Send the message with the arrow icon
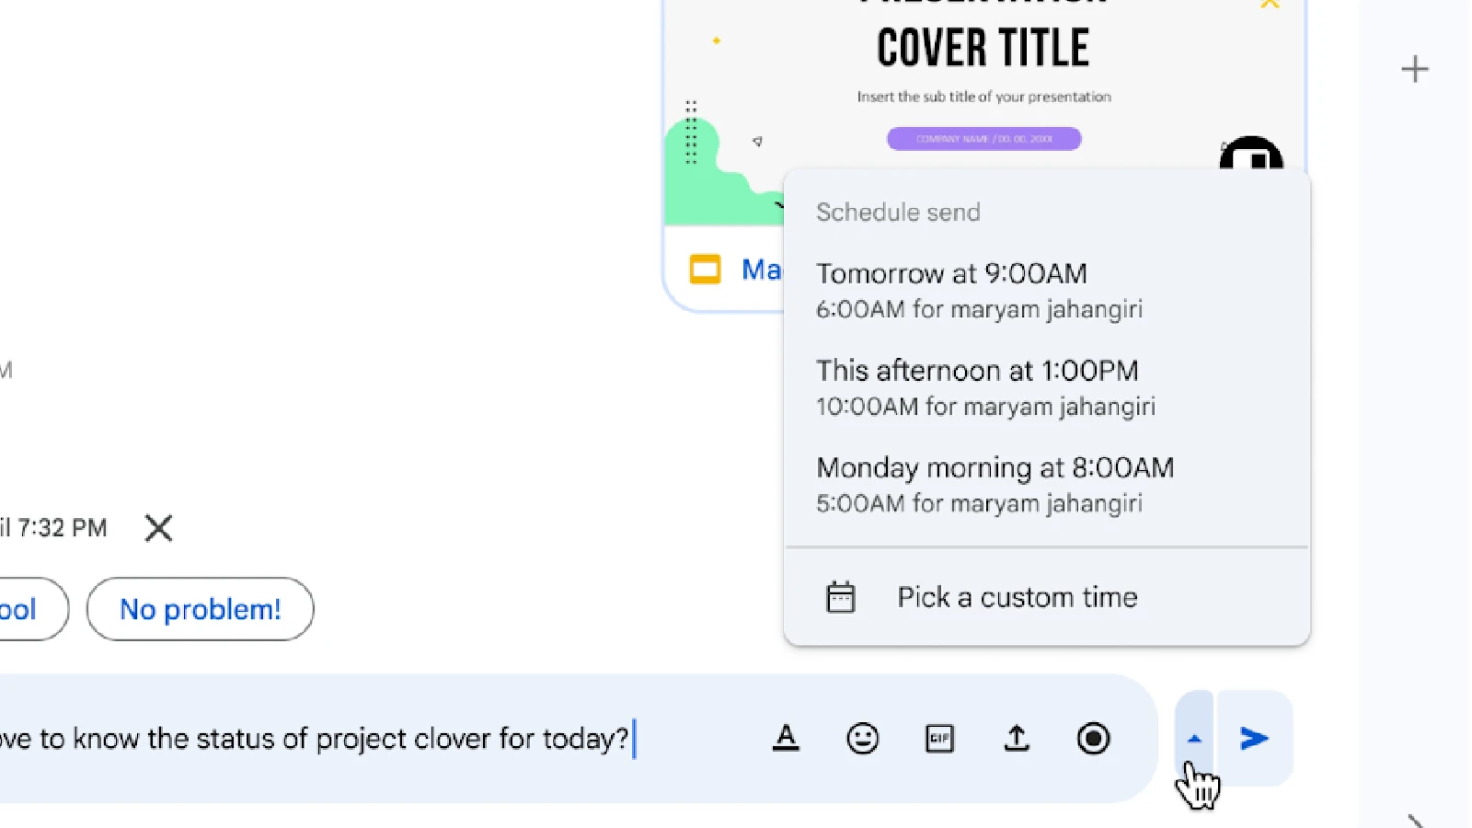The width and height of the screenshot is (1472, 828). pyautogui.click(x=1254, y=738)
